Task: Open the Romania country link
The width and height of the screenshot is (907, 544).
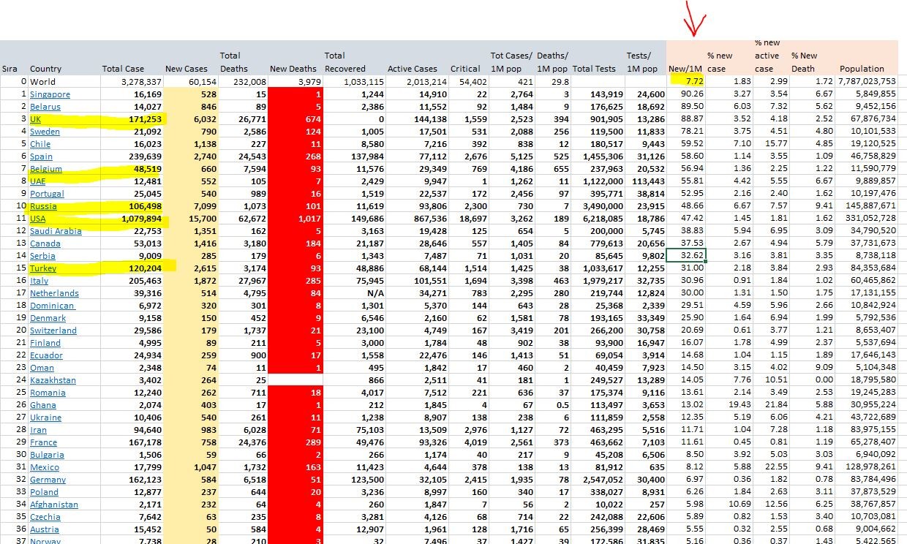Action: point(48,393)
